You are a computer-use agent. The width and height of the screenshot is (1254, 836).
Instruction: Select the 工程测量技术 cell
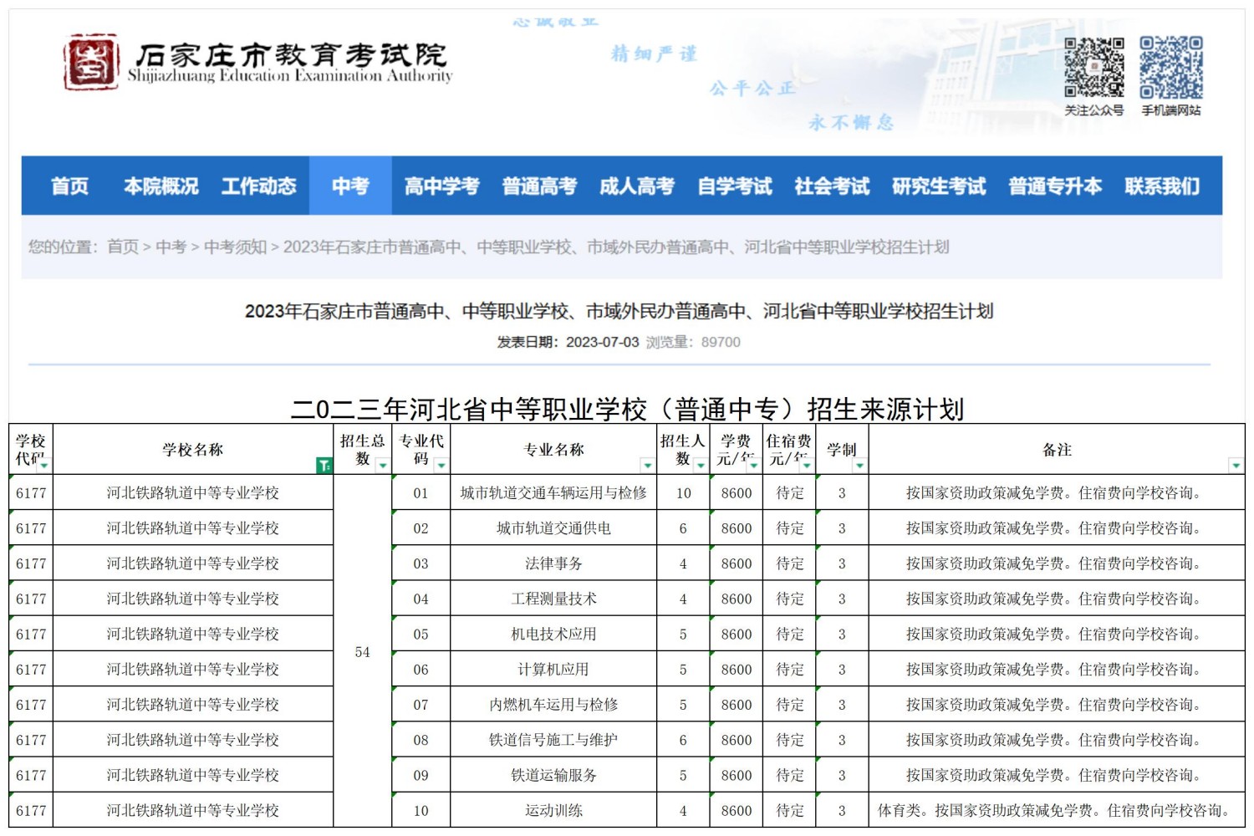553,599
